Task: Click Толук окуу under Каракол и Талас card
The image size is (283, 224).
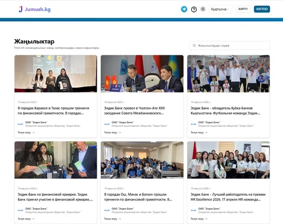Action: point(26,133)
